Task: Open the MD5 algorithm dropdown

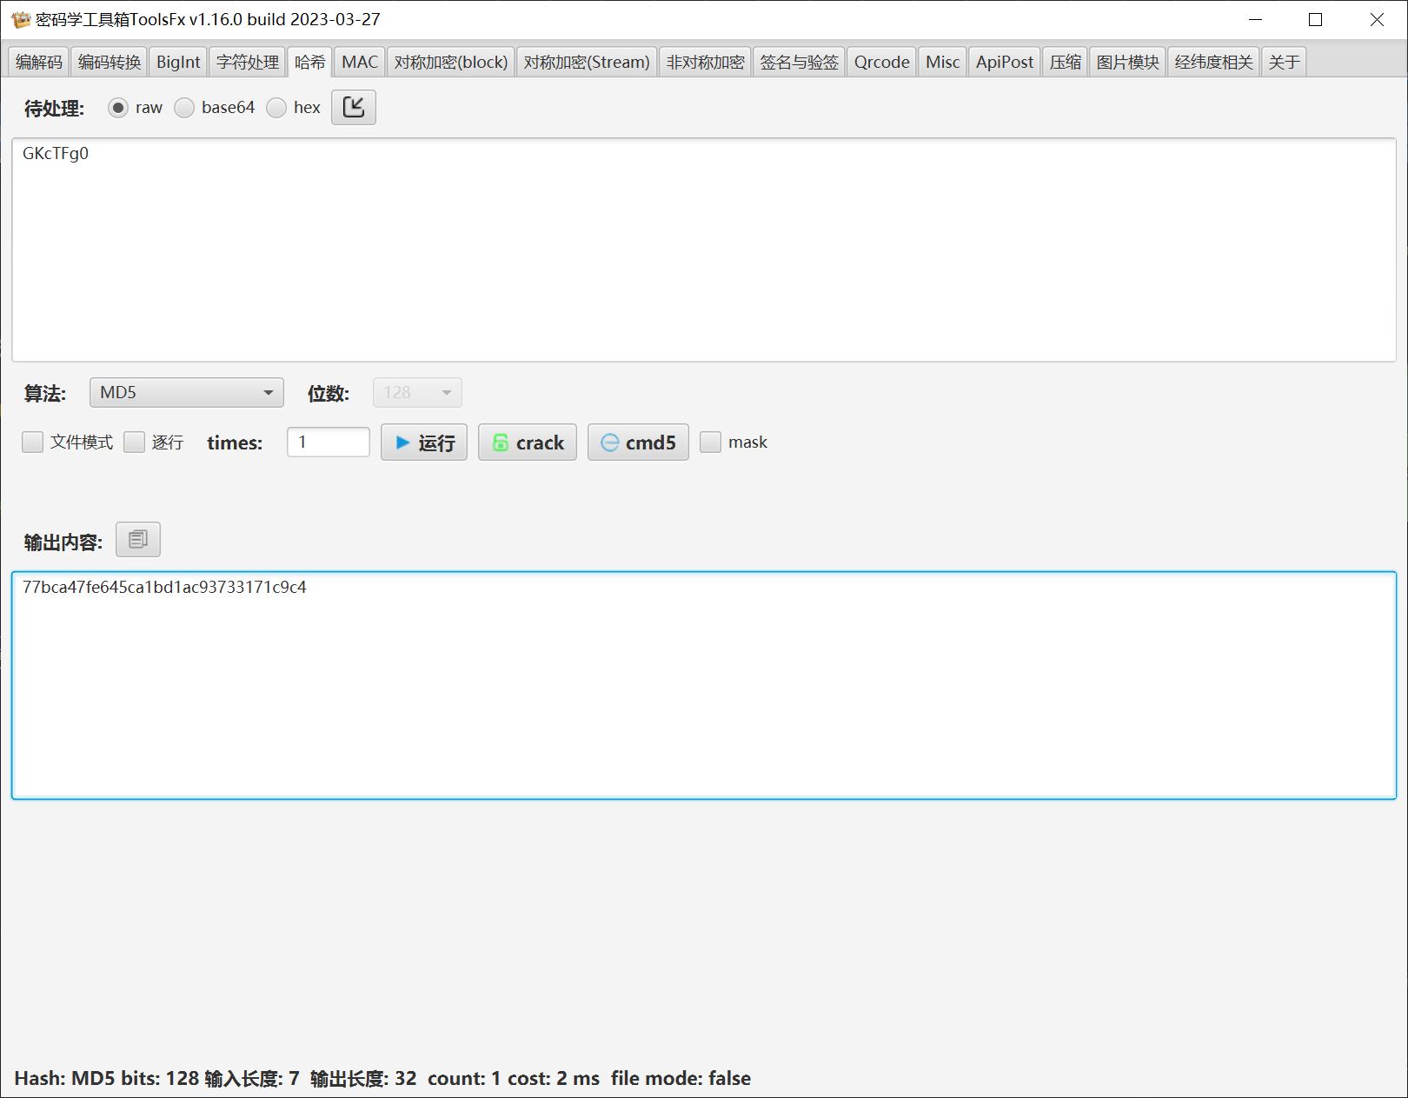Action: pos(187,392)
